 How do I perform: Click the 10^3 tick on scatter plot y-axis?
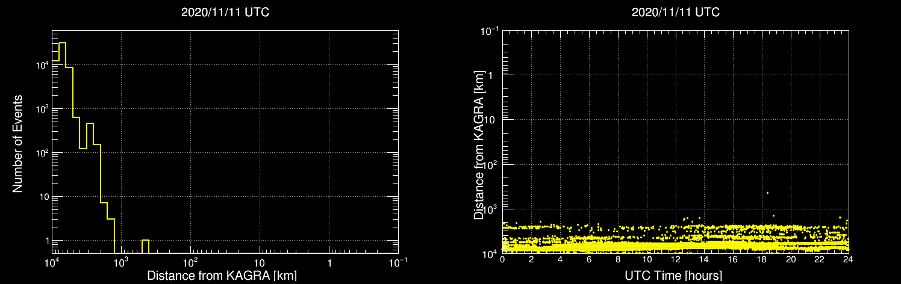[x=490, y=208]
